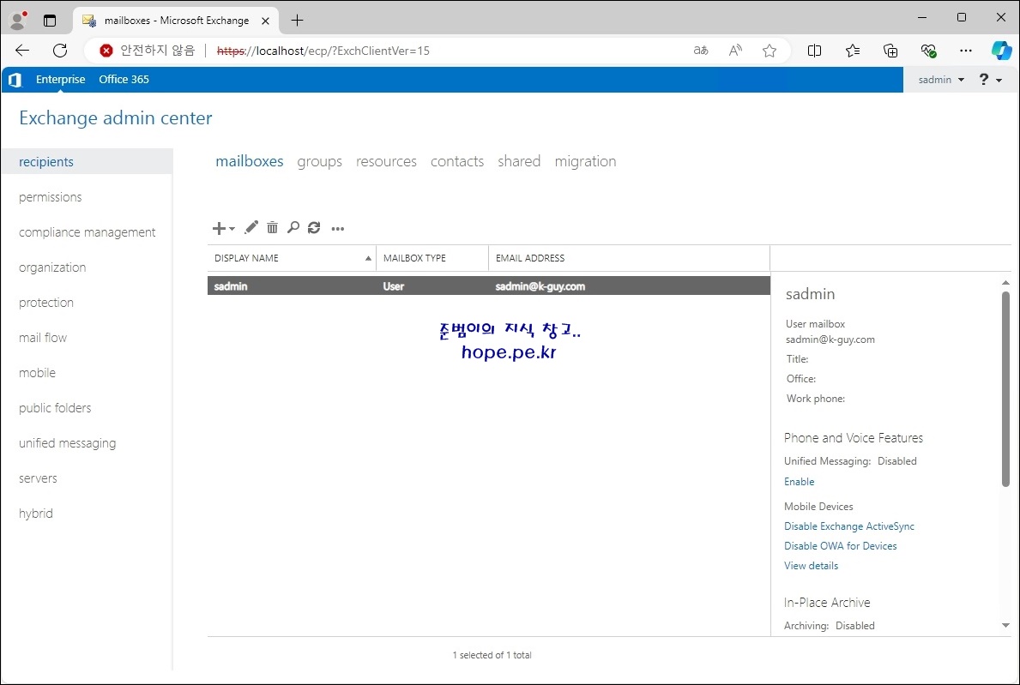Click the delete trash can icon
The width and height of the screenshot is (1020, 685).
pyautogui.click(x=273, y=227)
